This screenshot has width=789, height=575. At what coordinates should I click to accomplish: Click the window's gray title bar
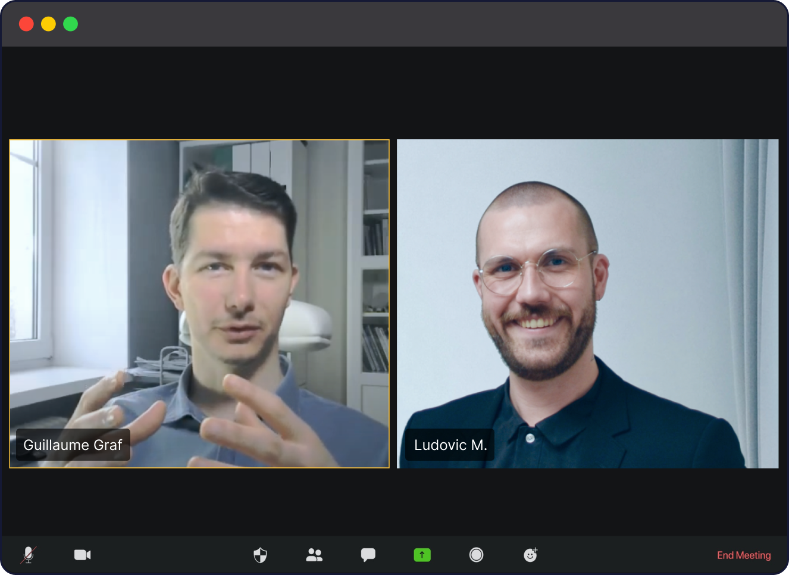[x=393, y=24]
